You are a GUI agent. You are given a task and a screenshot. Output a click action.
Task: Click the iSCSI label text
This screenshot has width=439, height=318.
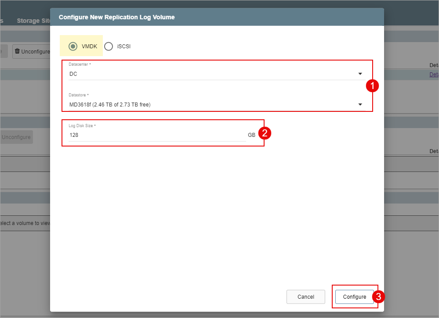coord(124,46)
